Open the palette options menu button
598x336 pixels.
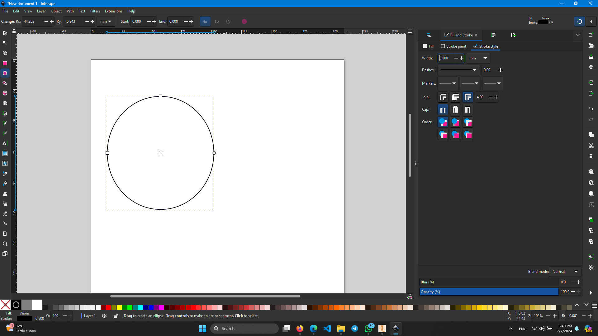[x=594, y=306]
